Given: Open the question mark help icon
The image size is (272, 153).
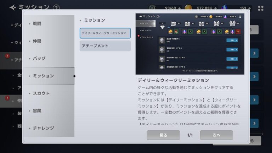Looking at the screenshot, I should [56, 7].
